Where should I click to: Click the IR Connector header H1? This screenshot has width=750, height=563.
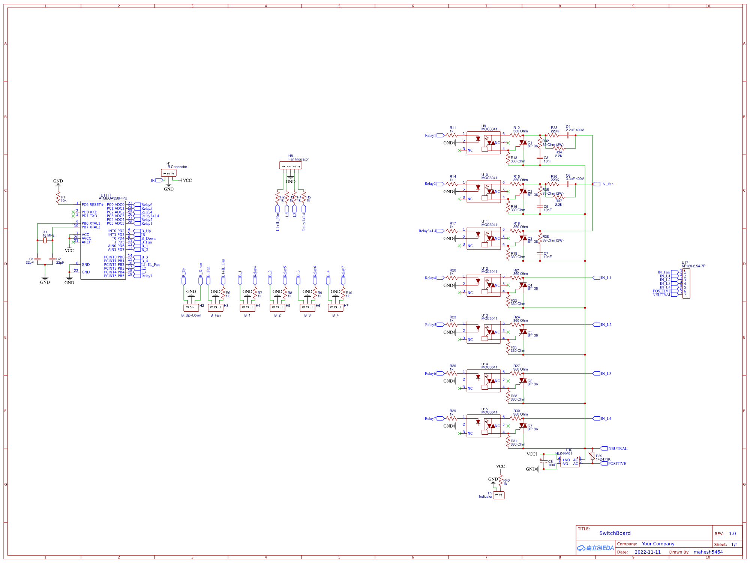pos(168,172)
